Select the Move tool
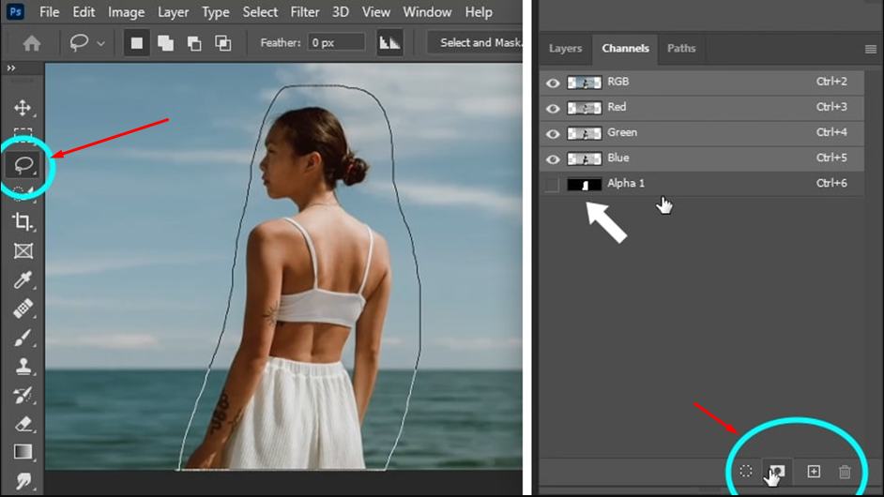 point(23,108)
